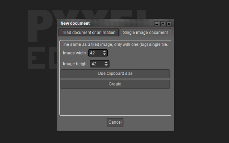Click the Image height label

coord(75,64)
